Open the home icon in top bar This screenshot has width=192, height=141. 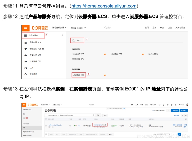tap(176, 105)
